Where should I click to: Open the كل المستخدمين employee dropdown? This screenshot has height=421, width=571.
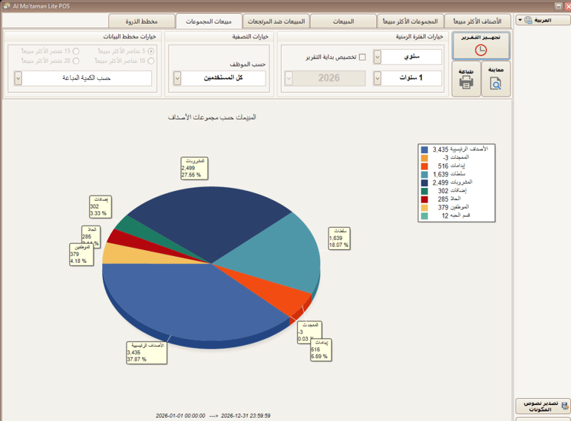[x=177, y=78]
